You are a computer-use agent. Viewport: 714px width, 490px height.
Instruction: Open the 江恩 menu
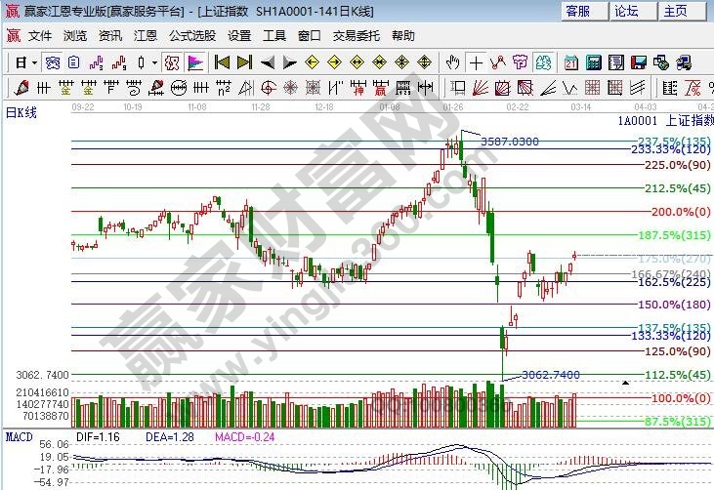point(145,36)
